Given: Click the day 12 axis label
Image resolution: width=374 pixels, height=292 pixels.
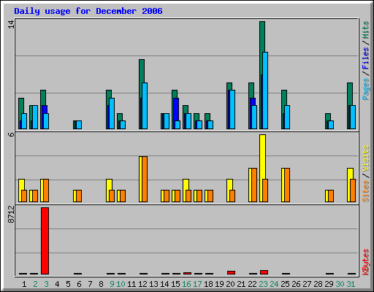Looking at the screenshot, I should click(x=142, y=284).
